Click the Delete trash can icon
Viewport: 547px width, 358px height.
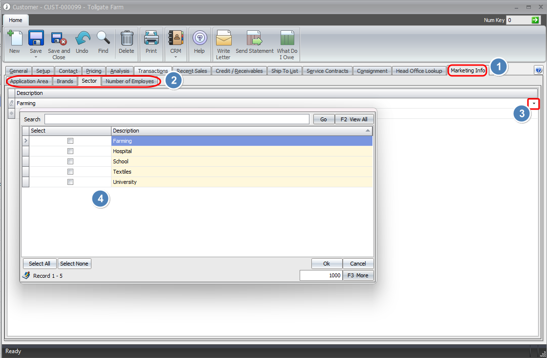pos(127,38)
